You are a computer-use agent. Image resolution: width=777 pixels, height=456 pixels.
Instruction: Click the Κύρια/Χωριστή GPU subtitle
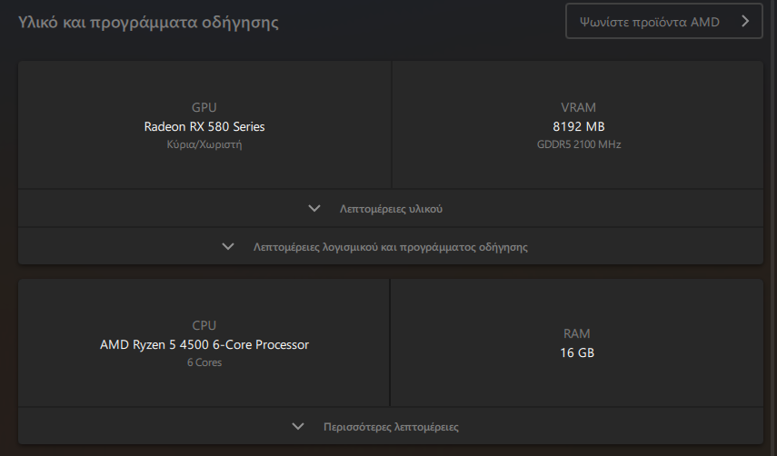point(204,144)
